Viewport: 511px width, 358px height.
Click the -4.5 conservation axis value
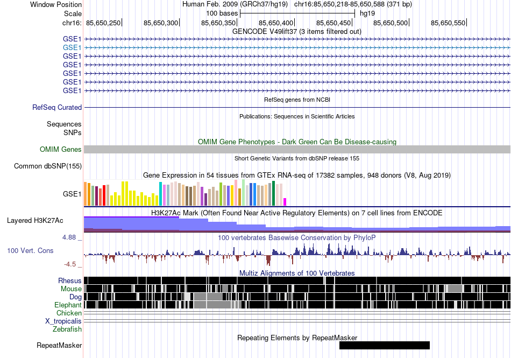pyautogui.click(x=70, y=264)
